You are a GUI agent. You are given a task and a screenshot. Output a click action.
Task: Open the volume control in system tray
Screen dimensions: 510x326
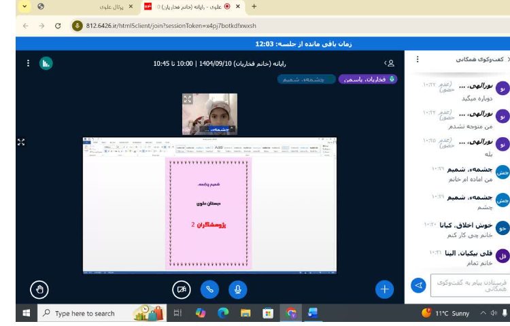pyautogui.click(x=494, y=313)
